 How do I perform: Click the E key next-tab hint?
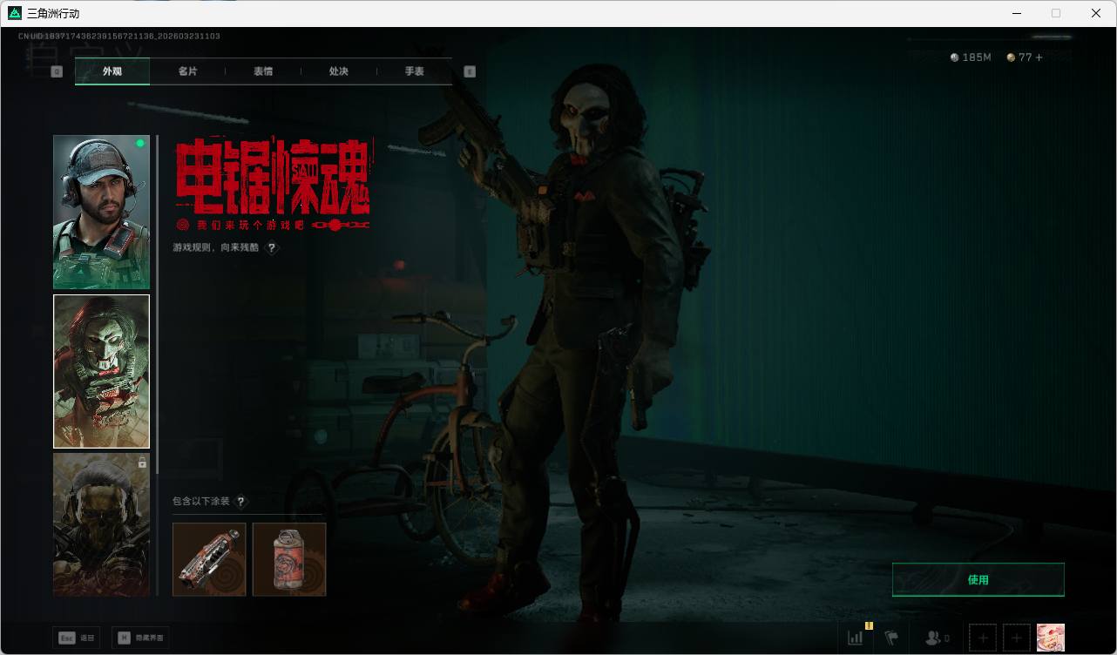click(470, 71)
